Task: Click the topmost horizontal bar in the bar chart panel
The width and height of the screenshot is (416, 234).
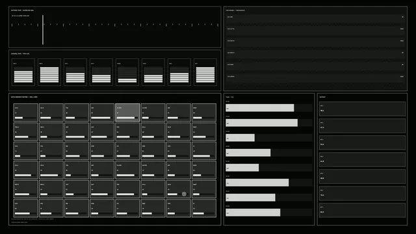Action: 260,108
